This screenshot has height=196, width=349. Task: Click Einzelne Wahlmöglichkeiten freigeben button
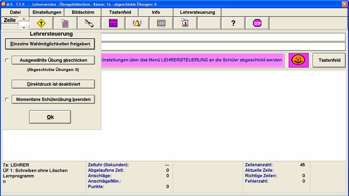pyautogui.click(x=50, y=44)
